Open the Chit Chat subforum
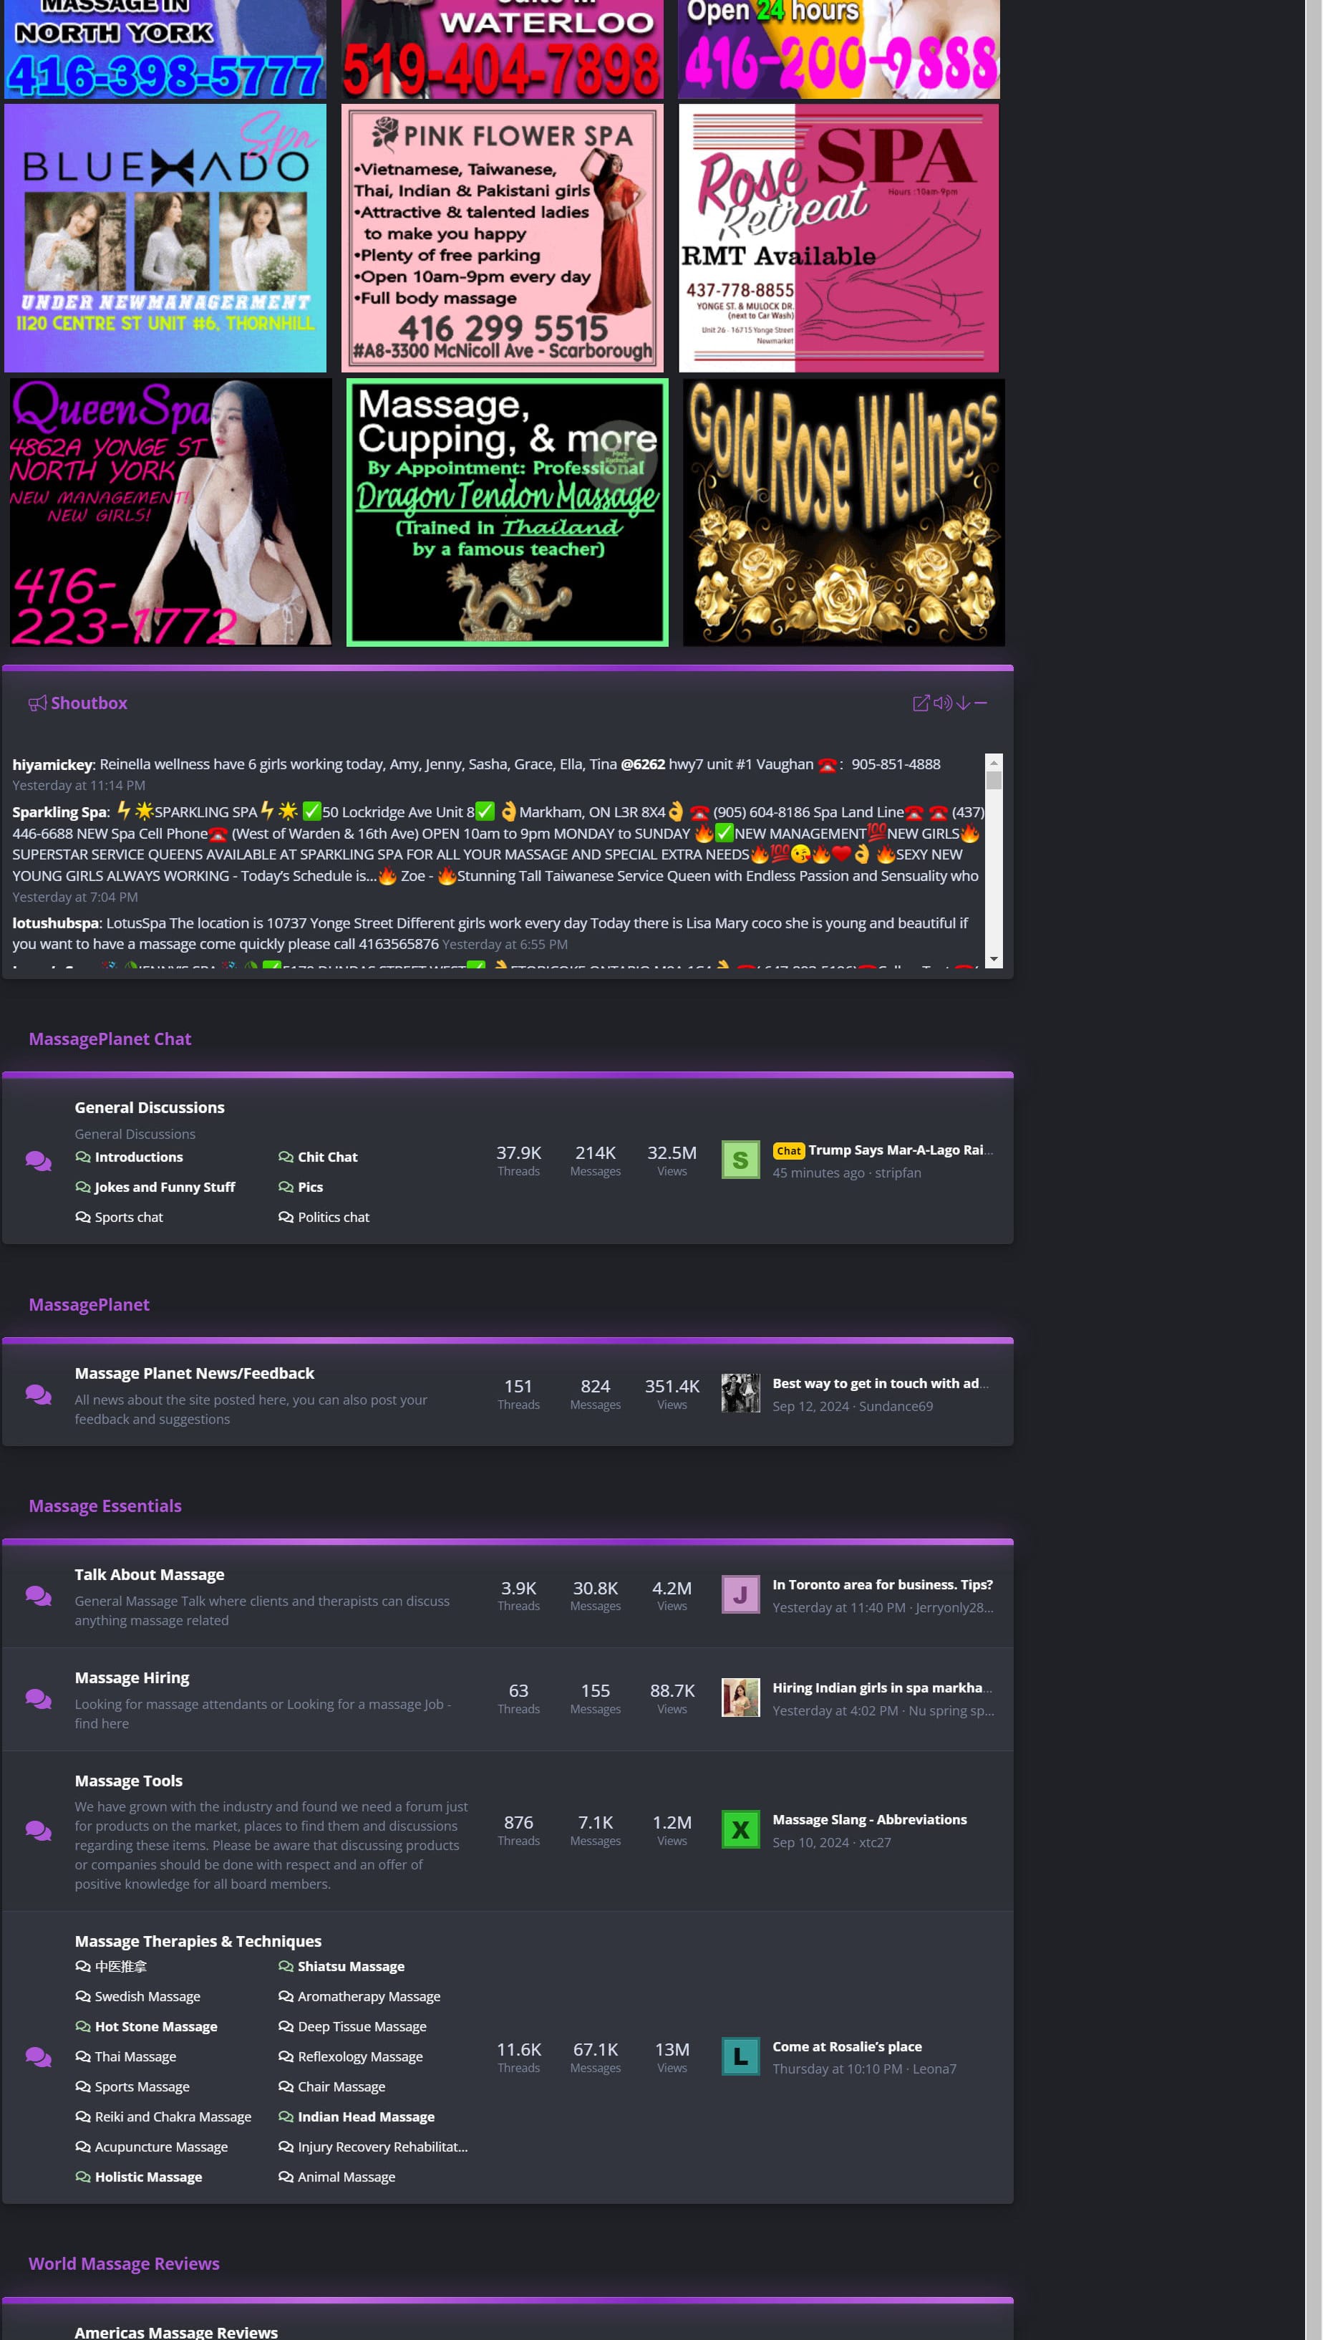 click(x=327, y=1156)
